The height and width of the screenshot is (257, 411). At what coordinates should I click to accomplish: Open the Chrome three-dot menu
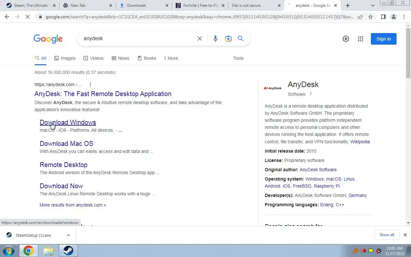[x=404, y=17]
